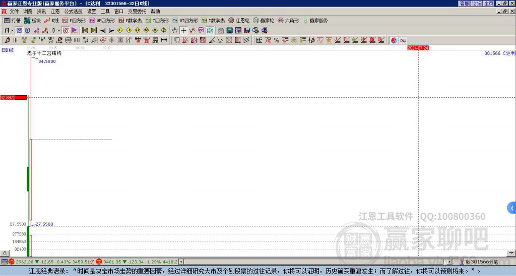Open the 主页 homepage link
This screenshot has width=516, height=276.
(x=489, y=4)
